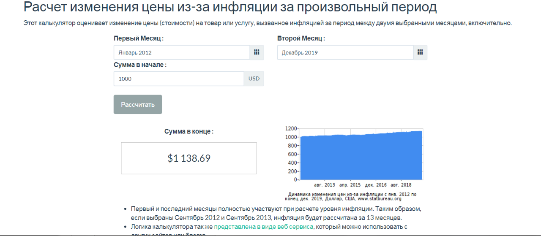Click the 1200 value on chart's vertical axis

[x=291, y=128]
